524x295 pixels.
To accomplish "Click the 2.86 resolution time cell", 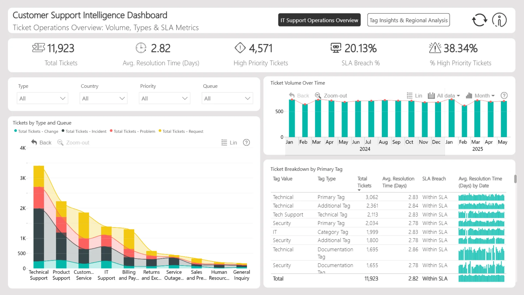I will point(413,249).
